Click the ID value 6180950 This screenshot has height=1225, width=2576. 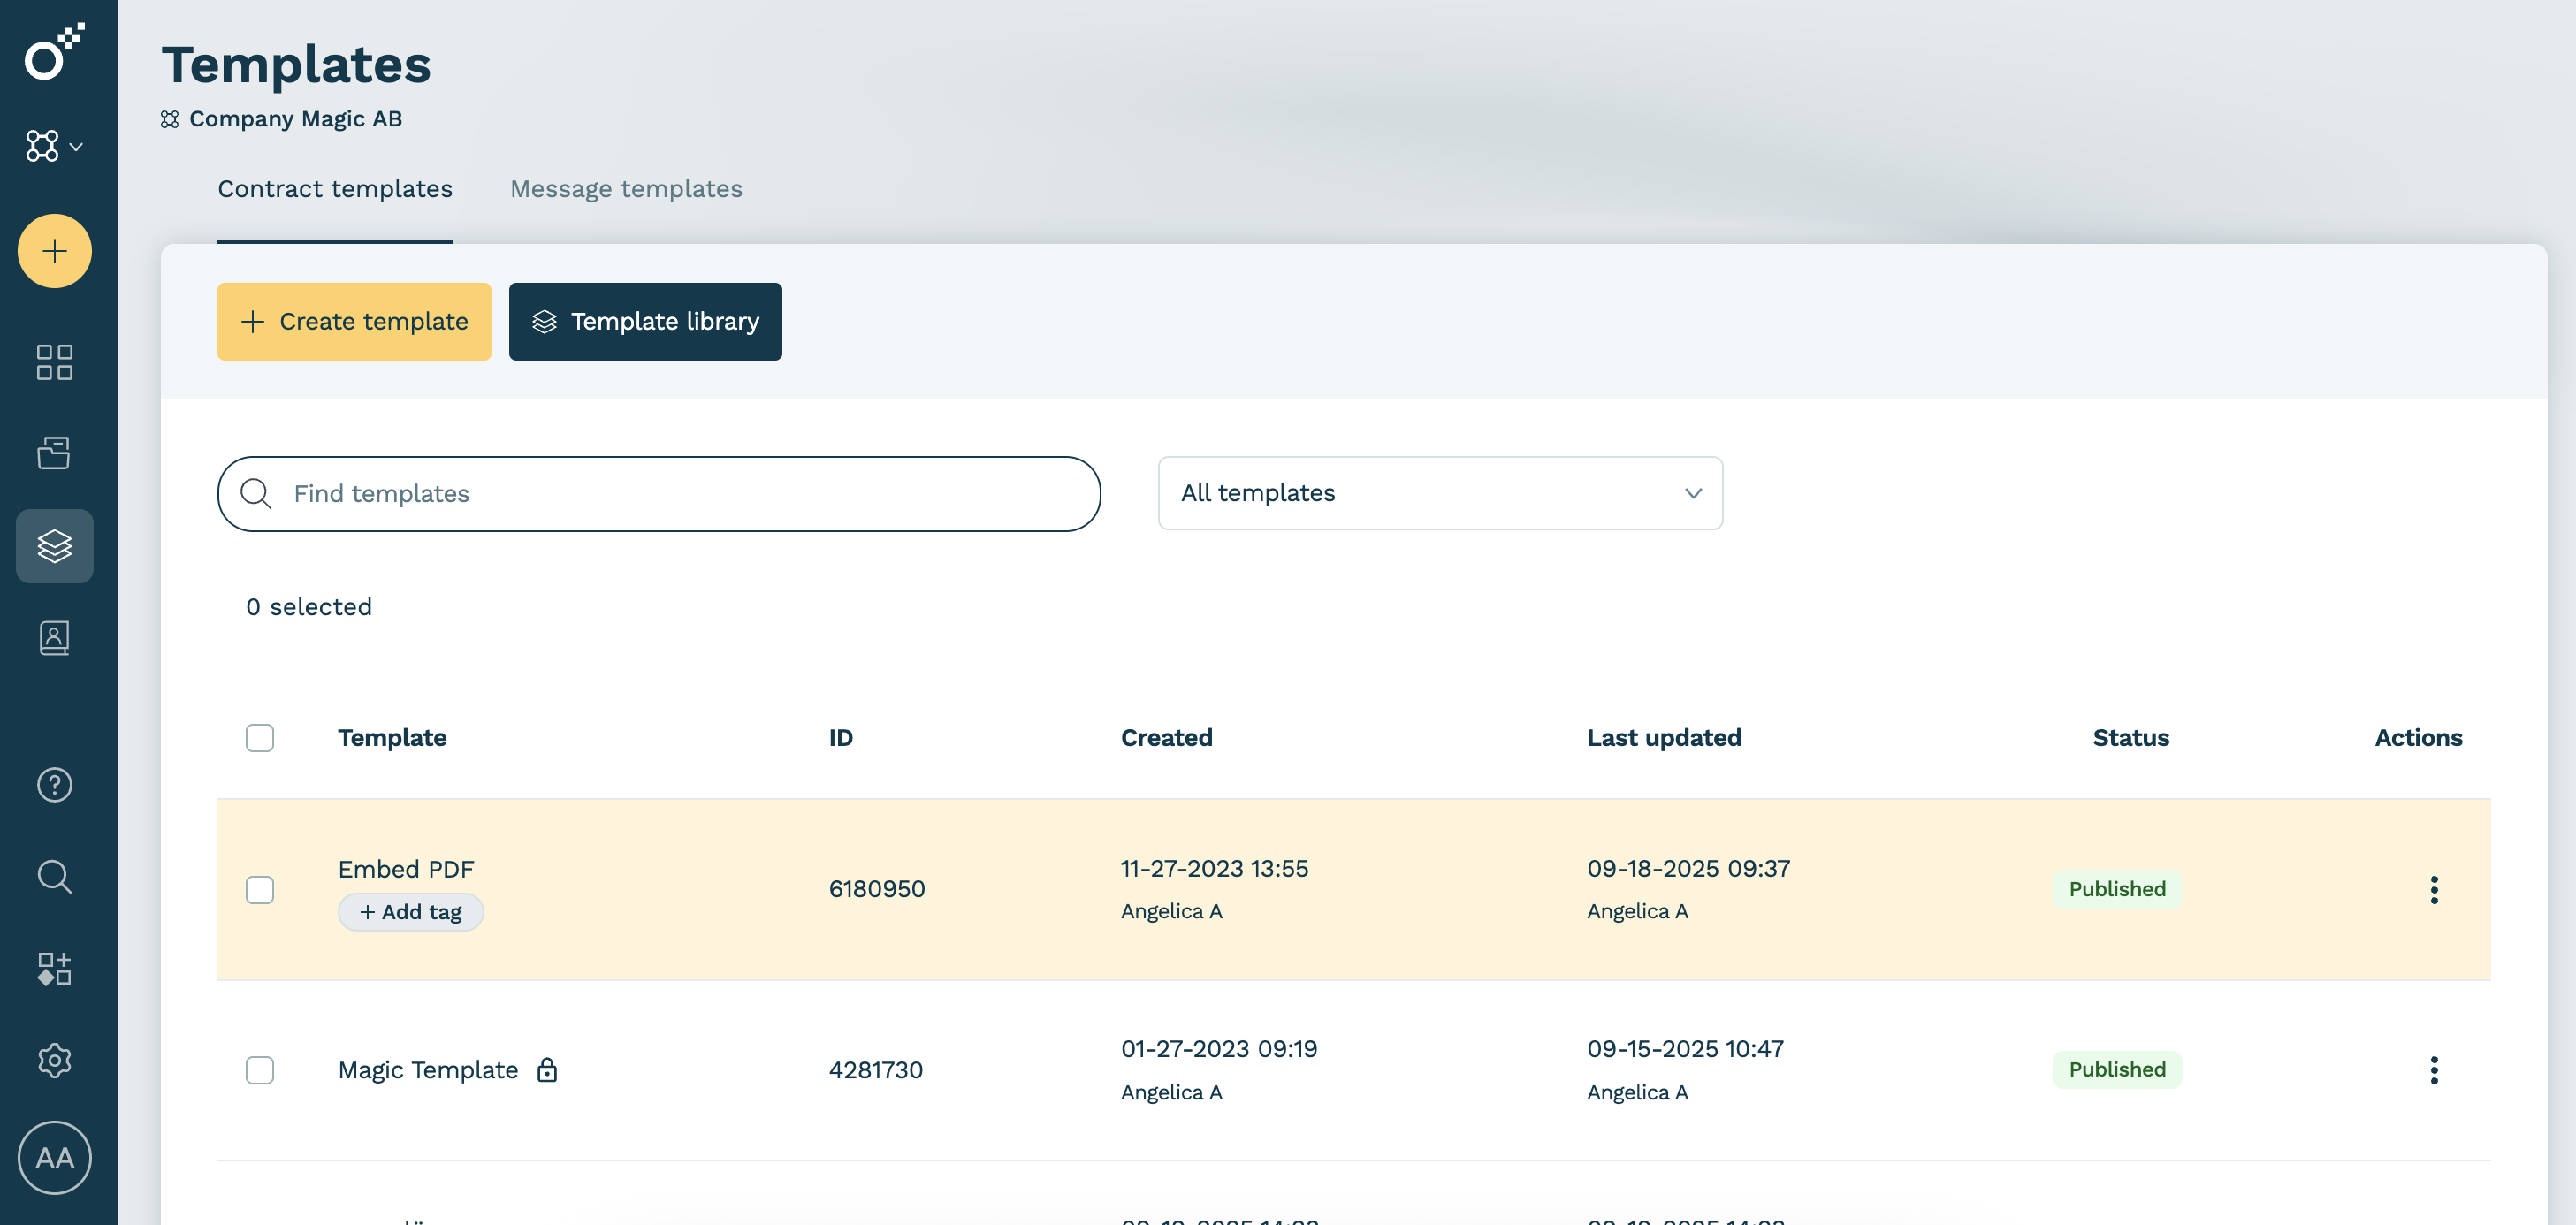(x=877, y=889)
